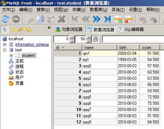Click the scissors cut icon
Image resolution: width=164 pixels, height=129 pixels.
tap(29, 19)
